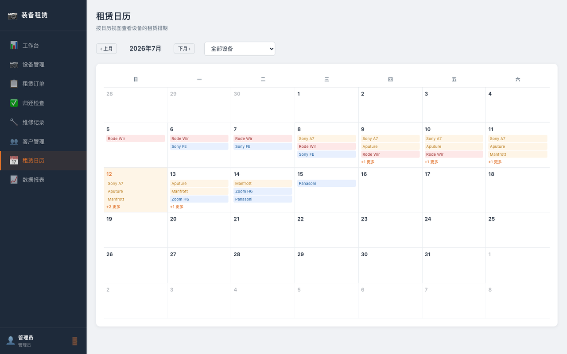Click +1 更多 under July 10
Screen dimensions: 567x354
[431, 162]
